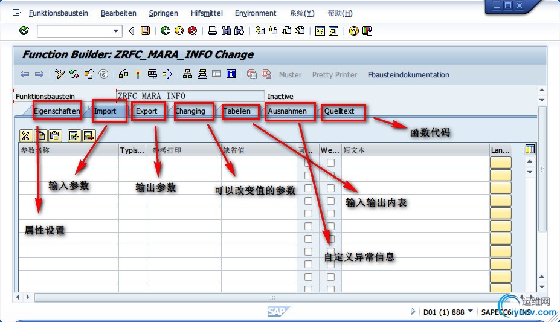Tick the We... checkbox in fifth table row

(x=330, y=213)
